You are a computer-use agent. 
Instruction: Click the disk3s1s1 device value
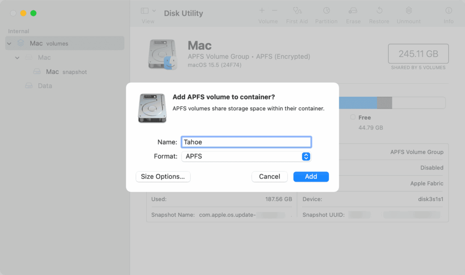(x=430, y=199)
